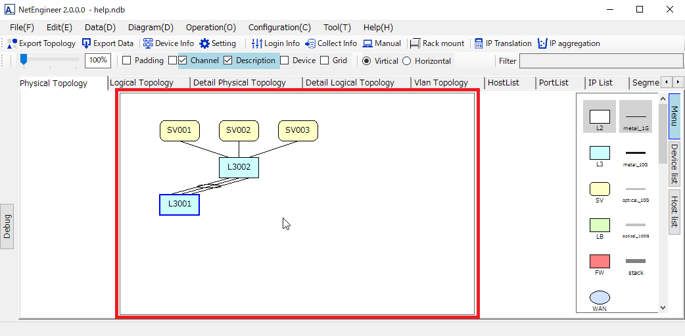Launch the IP Translation tool
This screenshot has width=685, height=336.
[479, 43]
